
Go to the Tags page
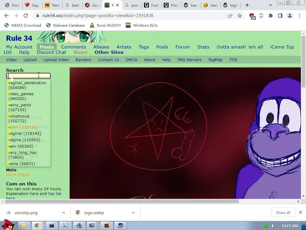coord(144,47)
